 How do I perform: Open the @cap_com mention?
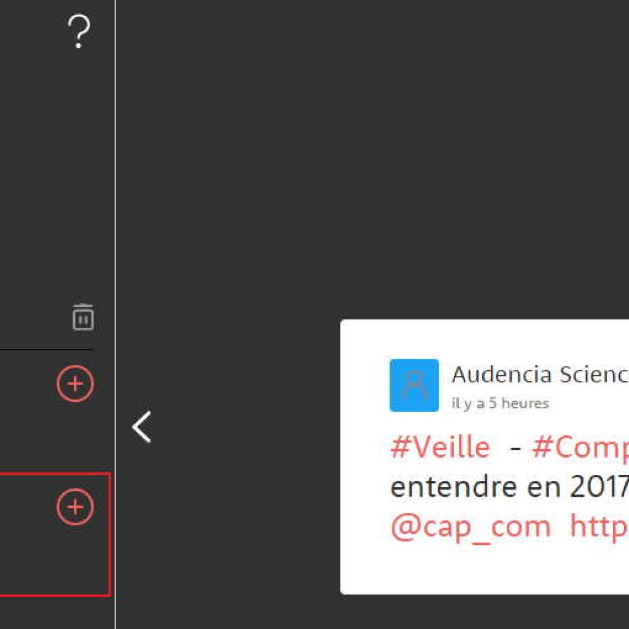click(471, 526)
